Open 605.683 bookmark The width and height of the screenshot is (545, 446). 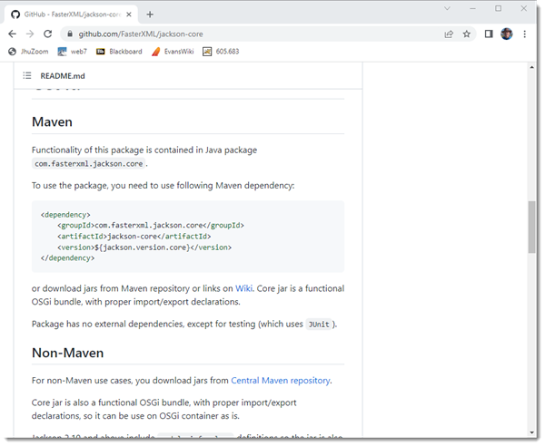[x=221, y=52]
